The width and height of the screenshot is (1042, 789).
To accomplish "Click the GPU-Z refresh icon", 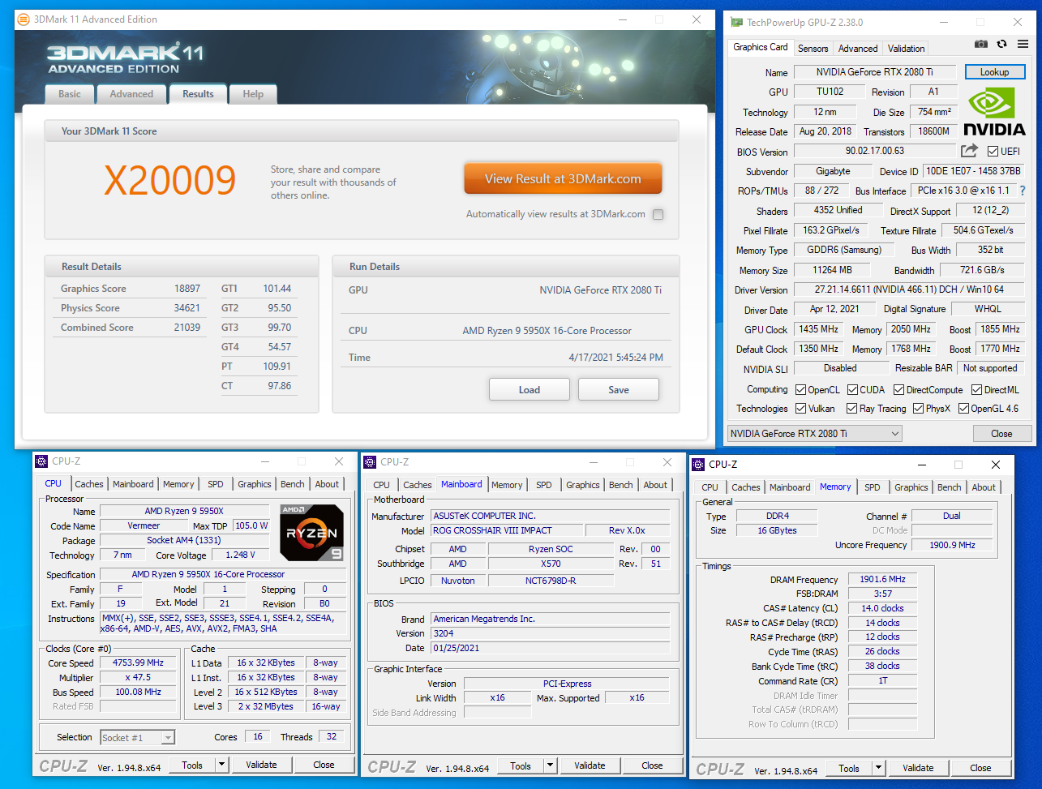I will [x=1002, y=45].
